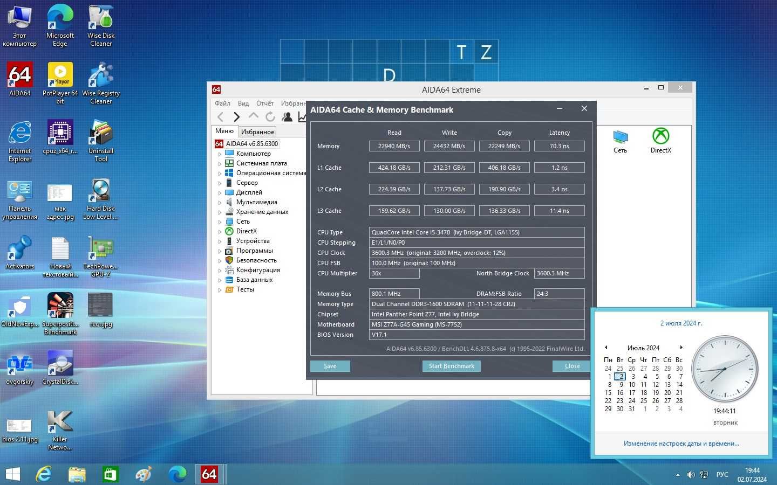Screen dimensions: 777x485
Task: Click AIDA64 icon on taskbar
Action: click(209, 474)
